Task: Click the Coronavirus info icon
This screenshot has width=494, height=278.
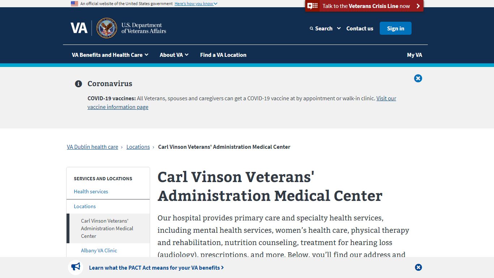Action: pyautogui.click(x=78, y=84)
